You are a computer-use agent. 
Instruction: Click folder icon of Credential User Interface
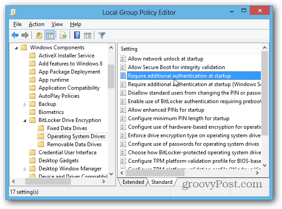32,152
